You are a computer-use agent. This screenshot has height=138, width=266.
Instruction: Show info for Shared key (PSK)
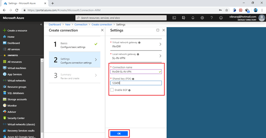coord(133,79)
